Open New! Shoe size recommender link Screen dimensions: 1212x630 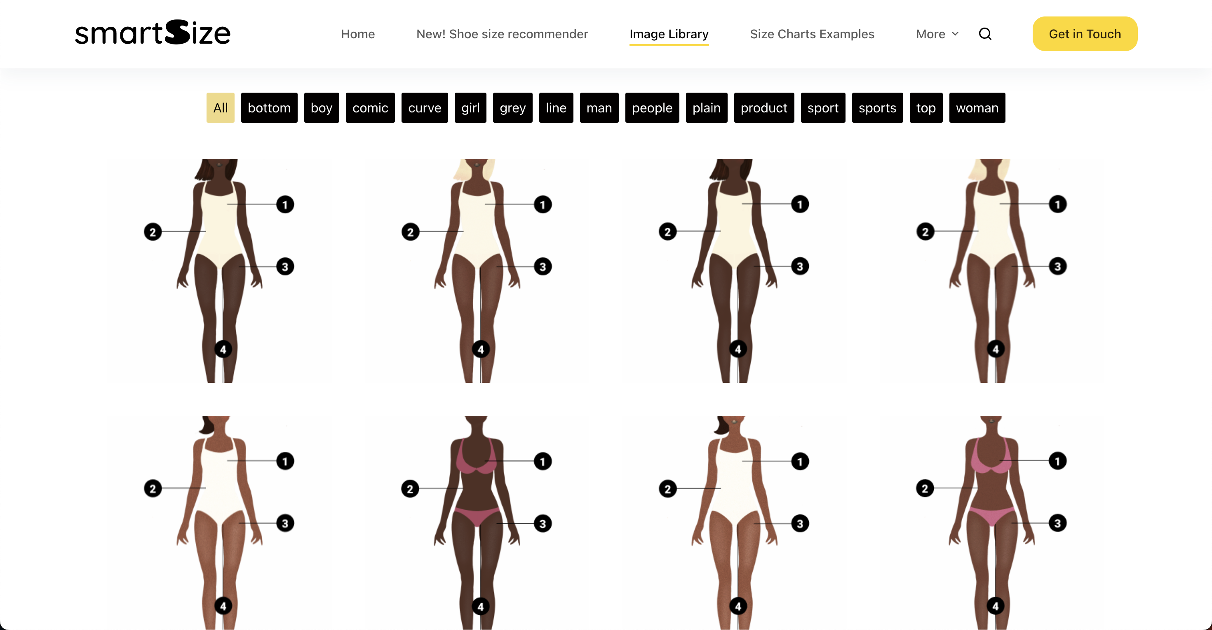(502, 34)
